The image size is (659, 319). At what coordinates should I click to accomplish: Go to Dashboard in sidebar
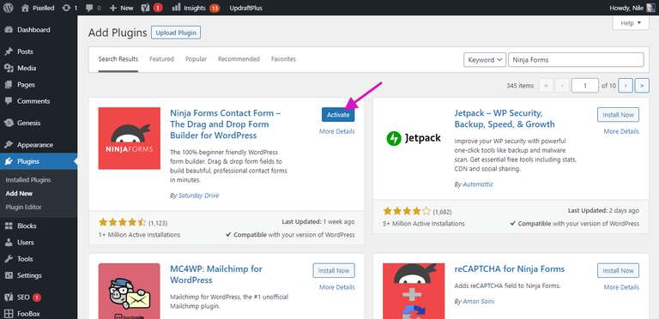click(39, 30)
